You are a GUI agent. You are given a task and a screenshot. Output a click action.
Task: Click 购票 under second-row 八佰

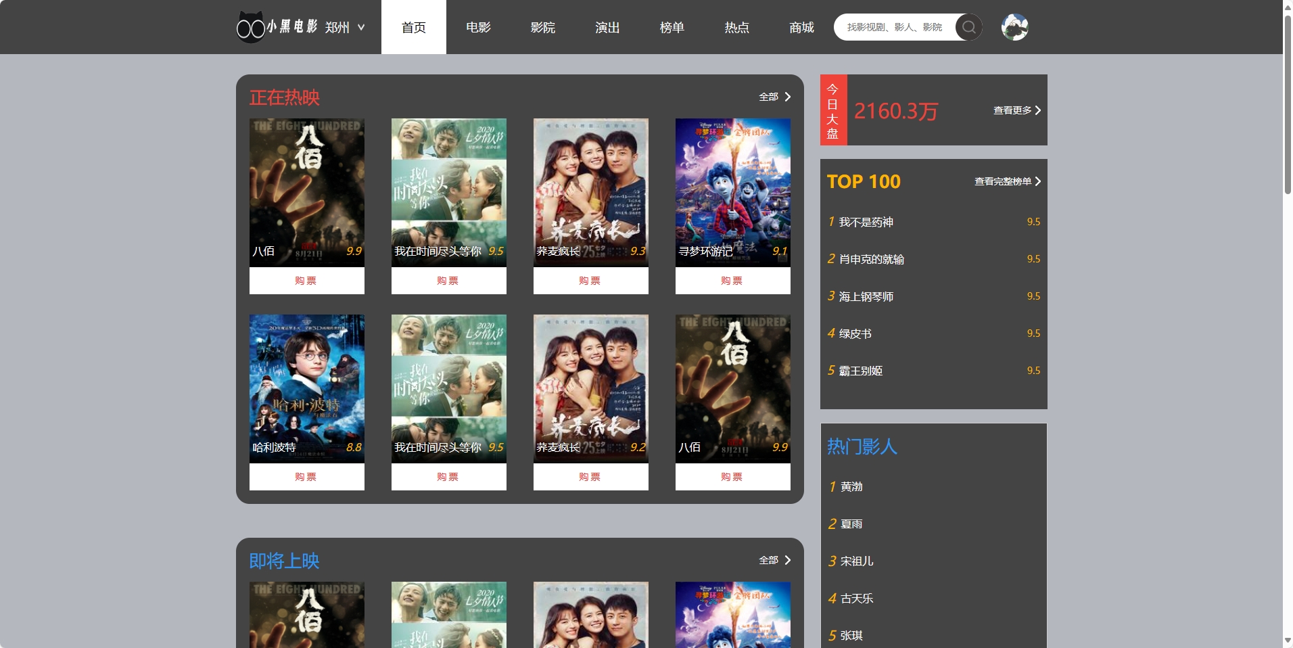[x=733, y=477]
